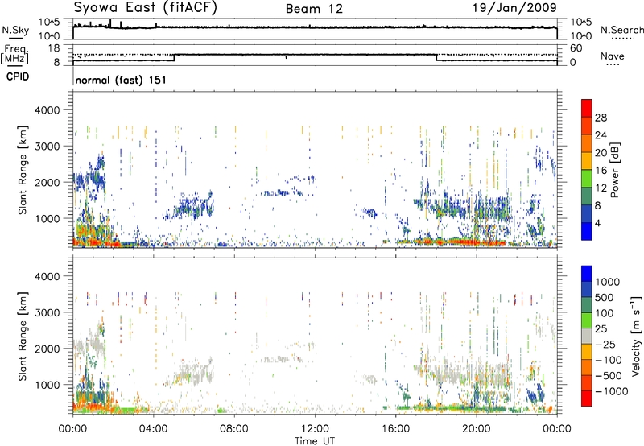Click '1000' on the power panel axis
This screenshot has width=644, height=446.
pyautogui.click(x=47, y=218)
